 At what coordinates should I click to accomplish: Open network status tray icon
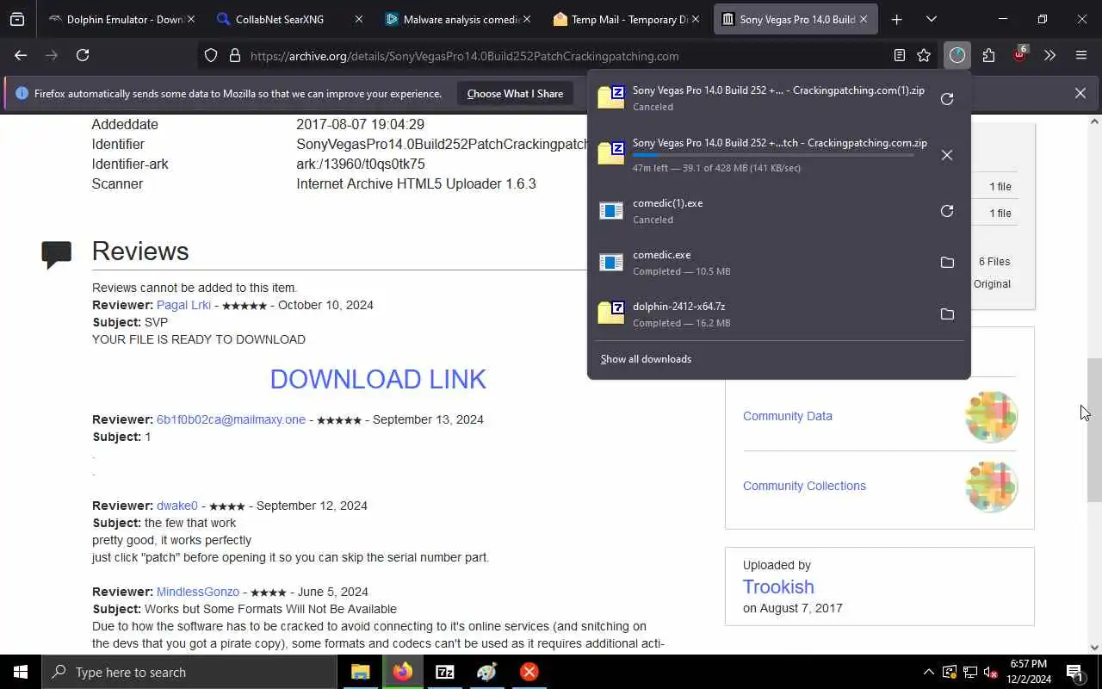(x=970, y=672)
